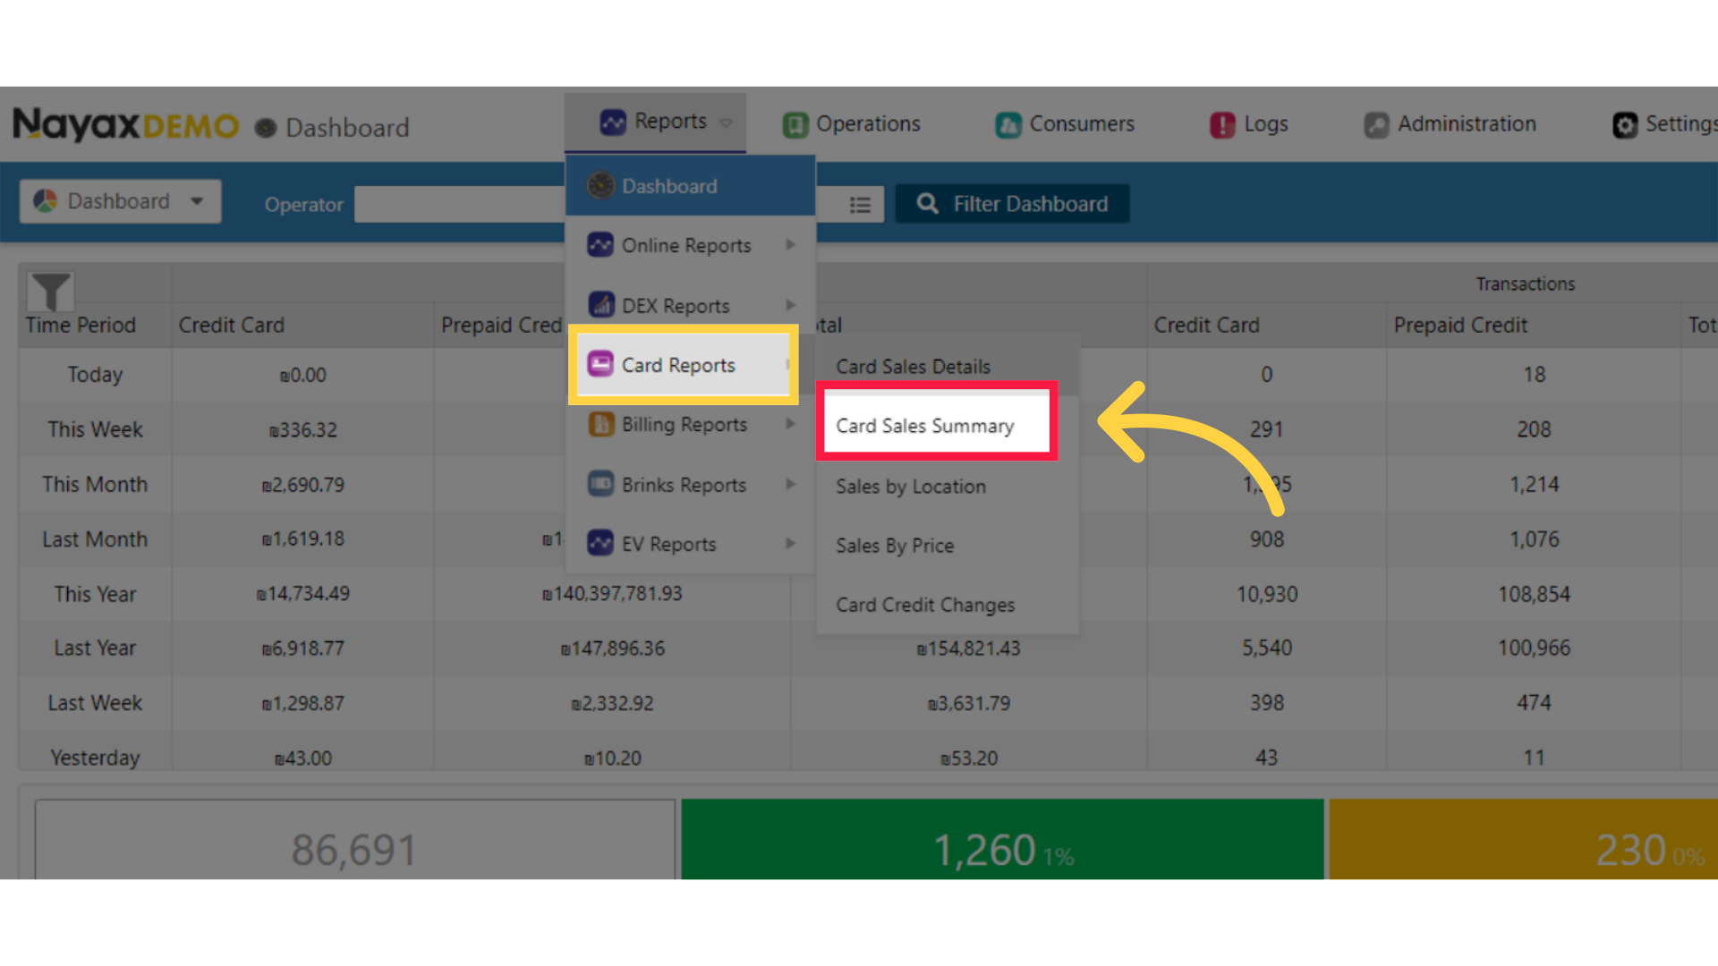Select Dashboard in Reports menu

coord(690,186)
